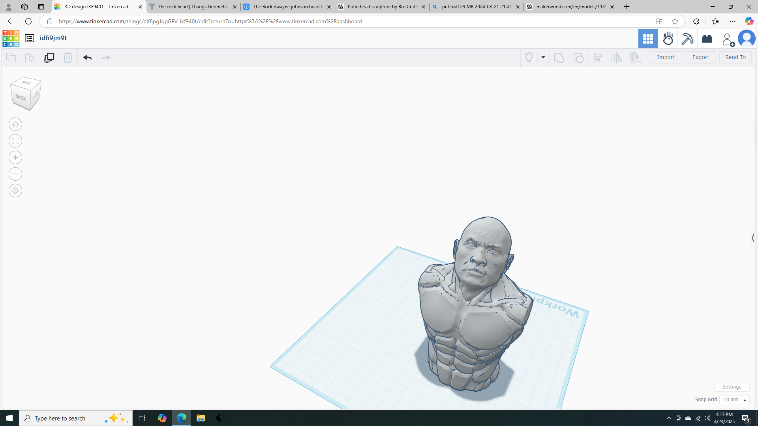Click the Copy toolbar icon
758x426 pixels.
(x=11, y=58)
